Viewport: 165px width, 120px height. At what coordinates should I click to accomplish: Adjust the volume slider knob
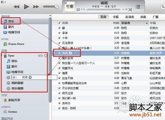(x=56, y=7)
